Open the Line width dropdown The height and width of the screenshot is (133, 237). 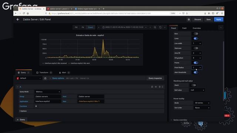tap(197, 44)
